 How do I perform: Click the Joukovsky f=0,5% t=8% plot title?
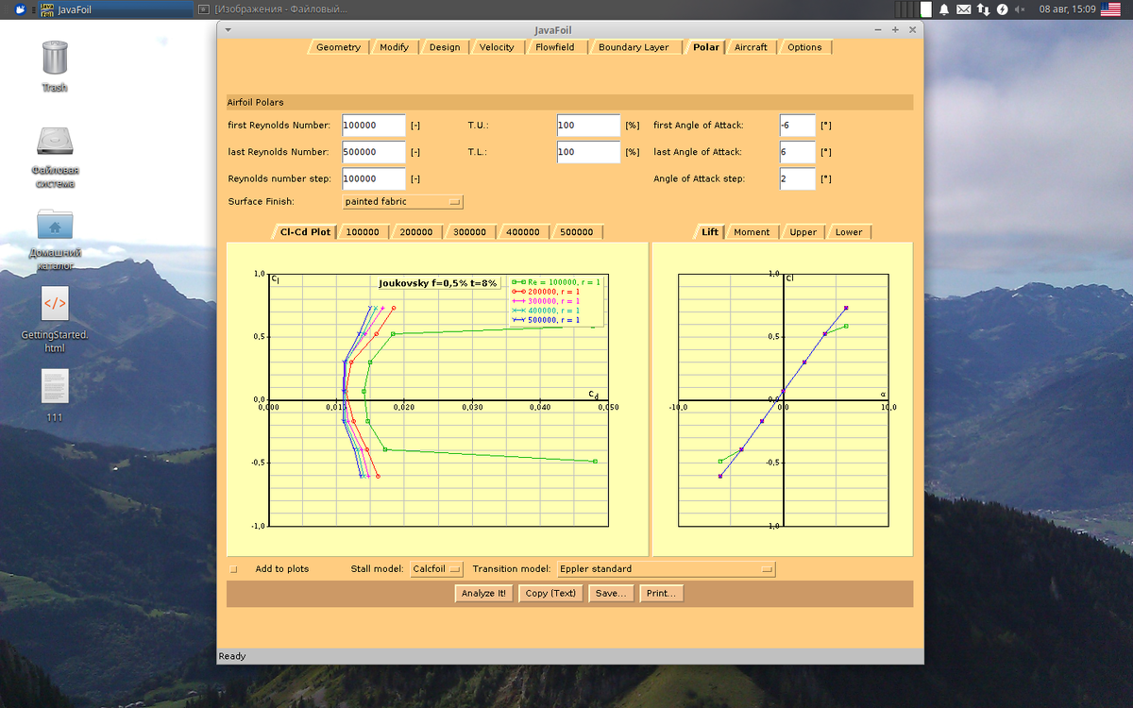438,283
